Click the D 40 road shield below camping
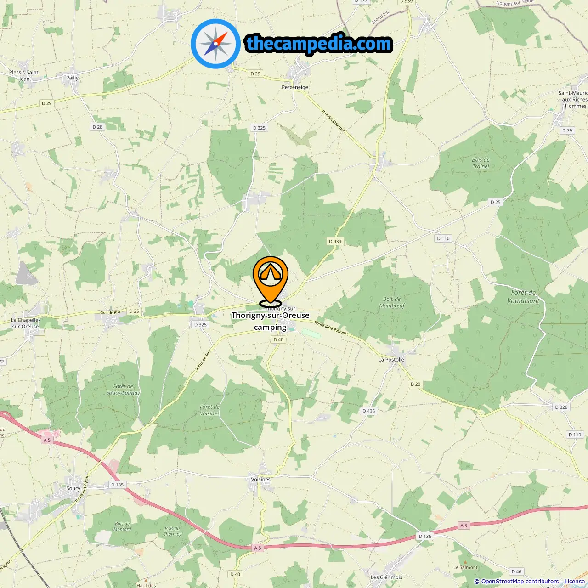The height and width of the screenshot is (588, 588). [278, 339]
